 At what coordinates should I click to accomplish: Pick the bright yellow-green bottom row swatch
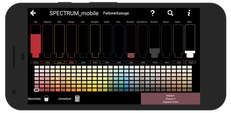coord(105,90)
